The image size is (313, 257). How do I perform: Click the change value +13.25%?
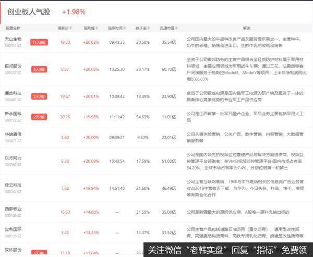[x=91, y=232]
